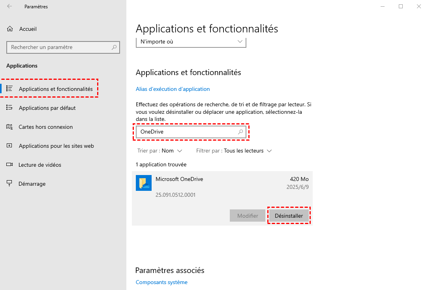Screen dimensions: 428x290
Task: Click the Cartes hors connexion map icon
Action: click(10, 127)
